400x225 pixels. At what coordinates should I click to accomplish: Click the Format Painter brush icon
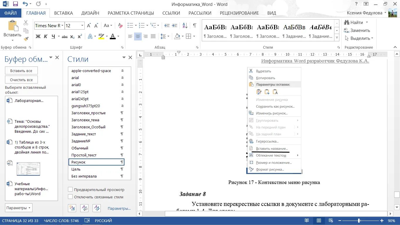point(26,38)
